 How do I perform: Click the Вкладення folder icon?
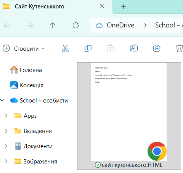tap(18, 131)
